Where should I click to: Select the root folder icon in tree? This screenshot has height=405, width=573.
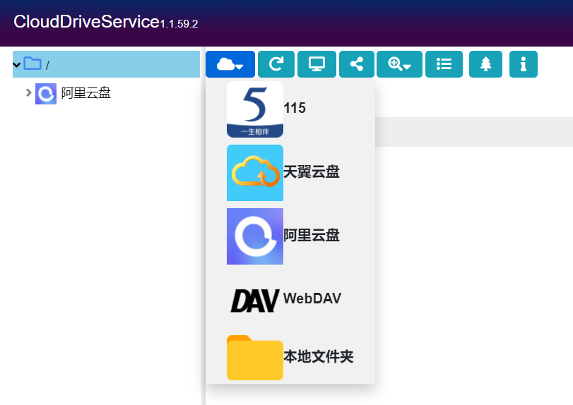[x=33, y=64]
